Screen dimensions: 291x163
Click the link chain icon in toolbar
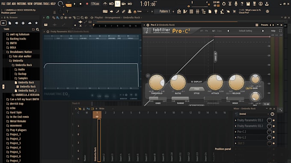pyautogui.click(x=123, y=12)
